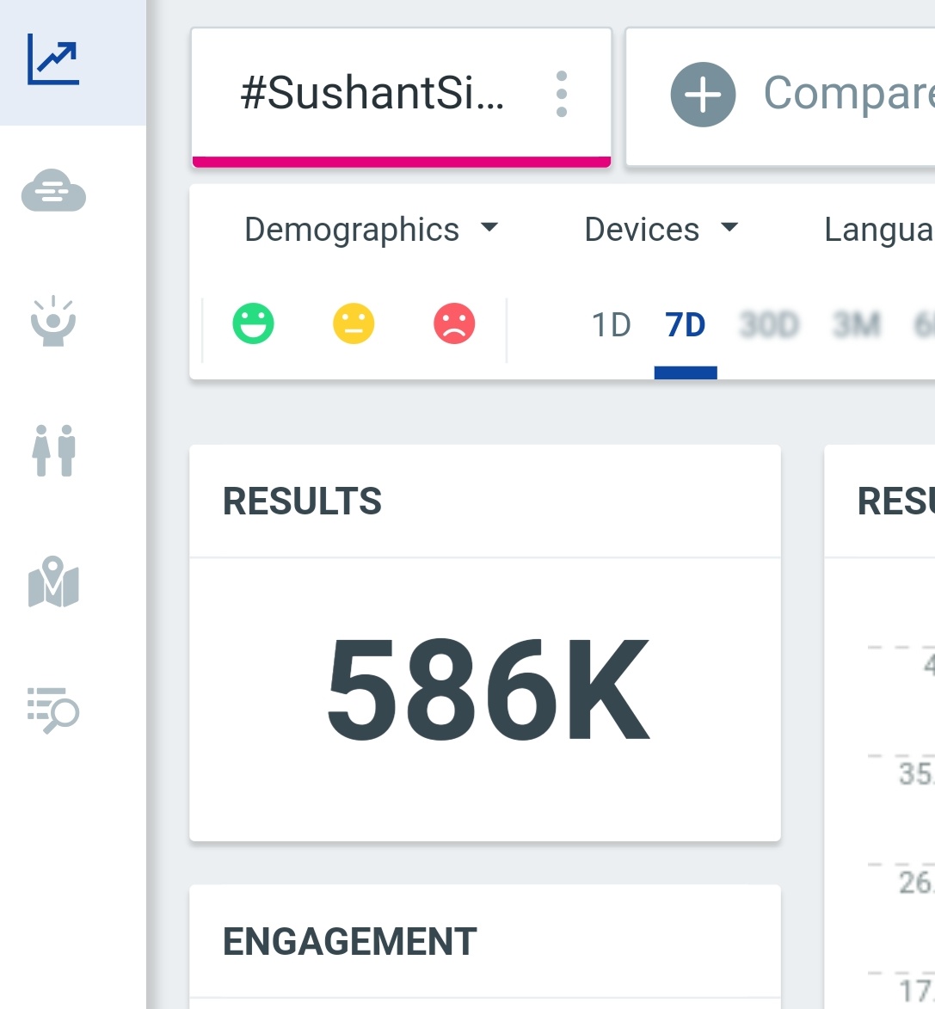This screenshot has width=935, height=1009.
Task: Expand the Devices dropdown
Action: (x=661, y=229)
